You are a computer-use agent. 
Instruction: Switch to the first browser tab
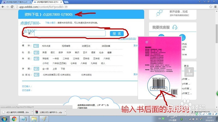tap(17, 2)
